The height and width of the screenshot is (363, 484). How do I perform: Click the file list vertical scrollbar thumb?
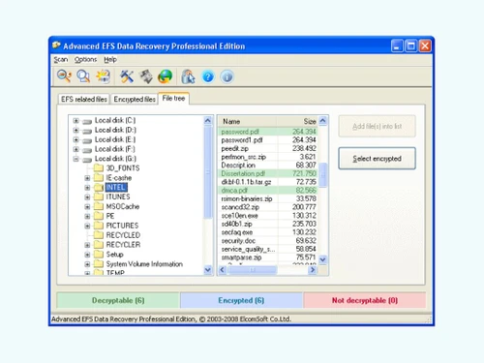tap(322, 175)
